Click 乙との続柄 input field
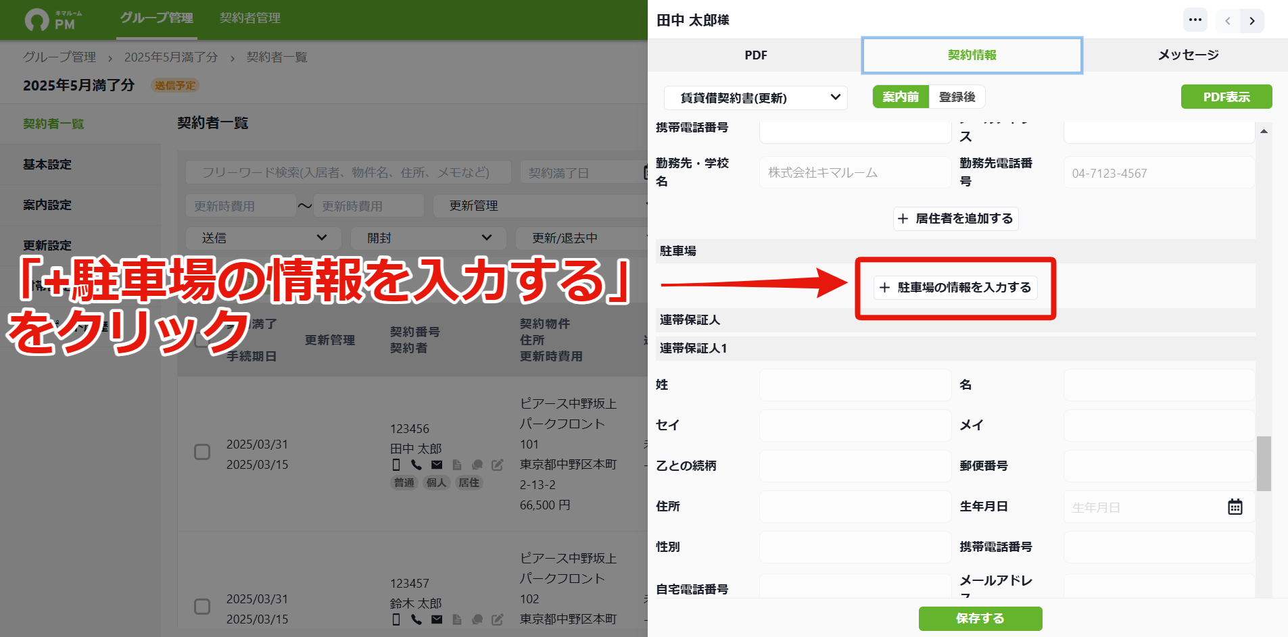 pyautogui.click(x=855, y=466)
